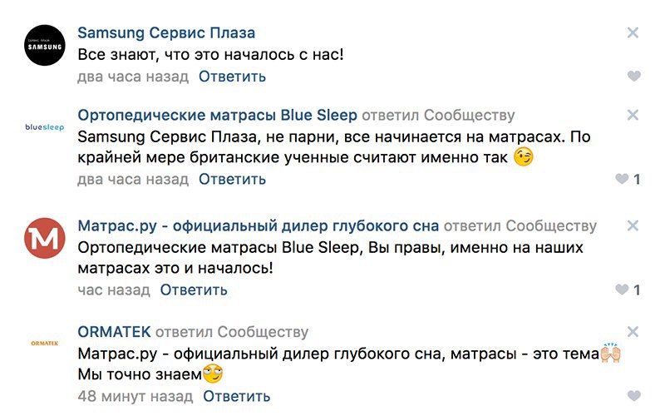Open the bluesleep logo avatar
This screenshot has width=665, height=416.
coord(45,127)
